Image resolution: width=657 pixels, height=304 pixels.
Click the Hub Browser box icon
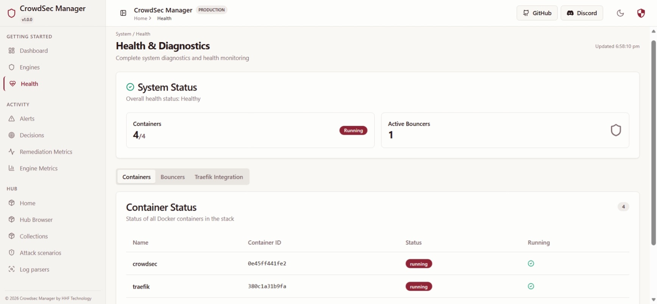point(12,219)
